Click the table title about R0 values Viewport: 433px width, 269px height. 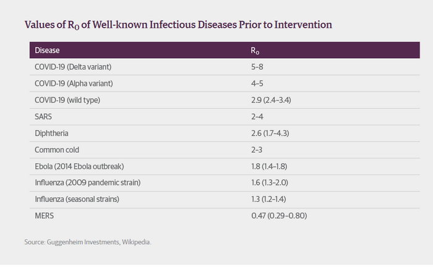(178, 25)
